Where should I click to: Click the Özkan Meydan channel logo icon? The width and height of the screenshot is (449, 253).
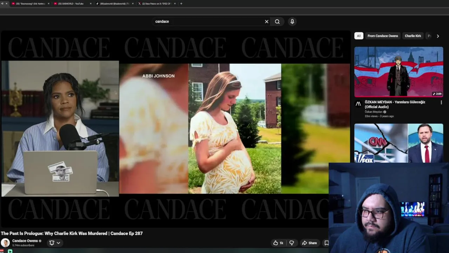358,104
